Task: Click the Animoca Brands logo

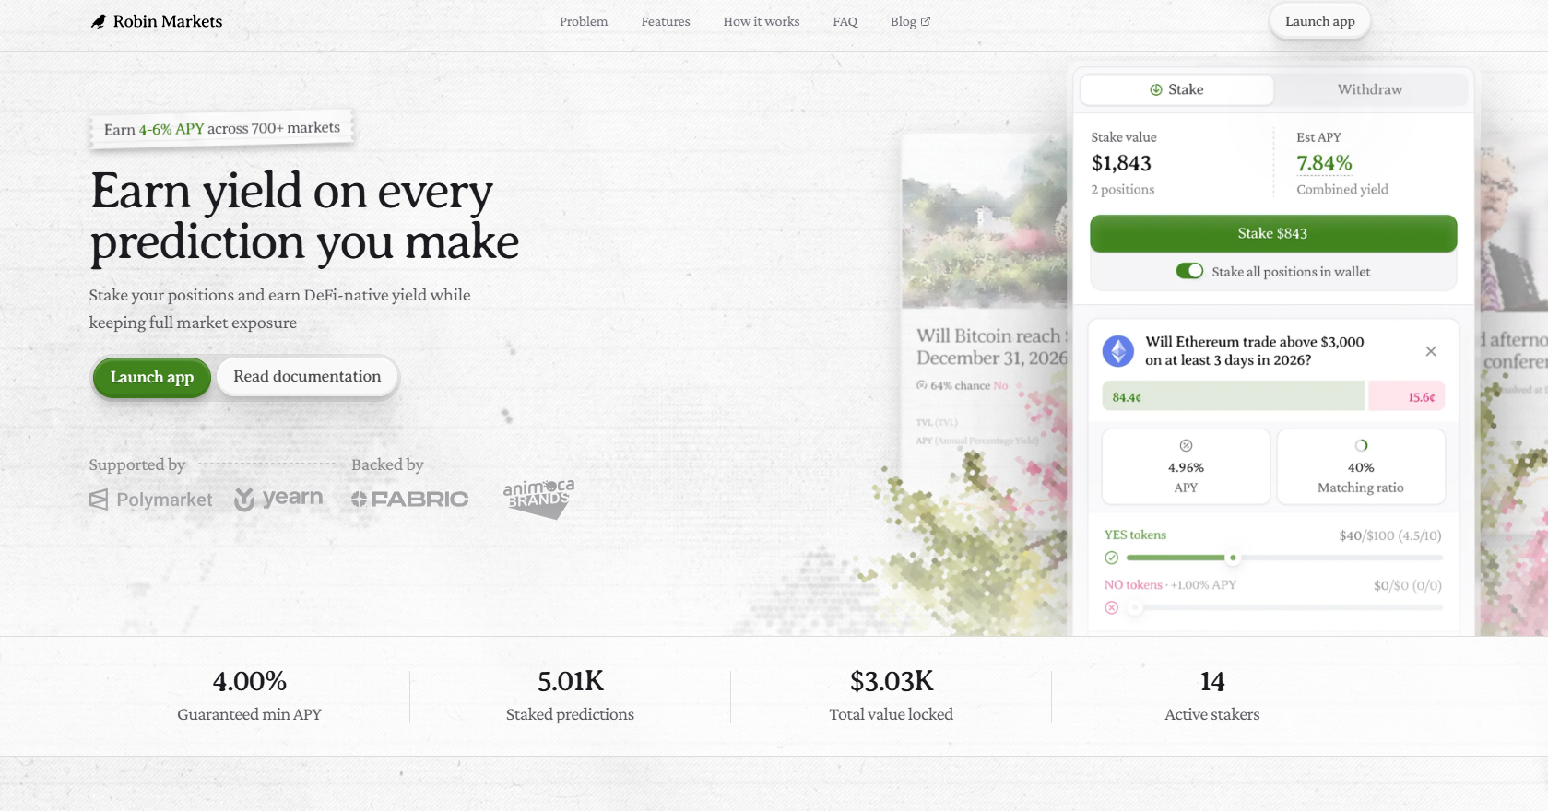Action: pyautogui.click(x=538, y=498)
